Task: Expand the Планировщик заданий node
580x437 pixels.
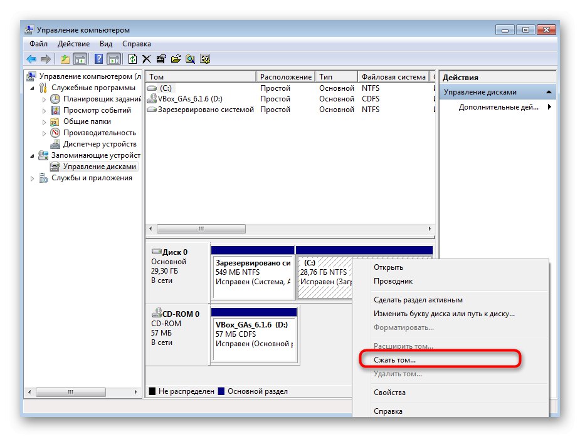Action: pos(44,100)
